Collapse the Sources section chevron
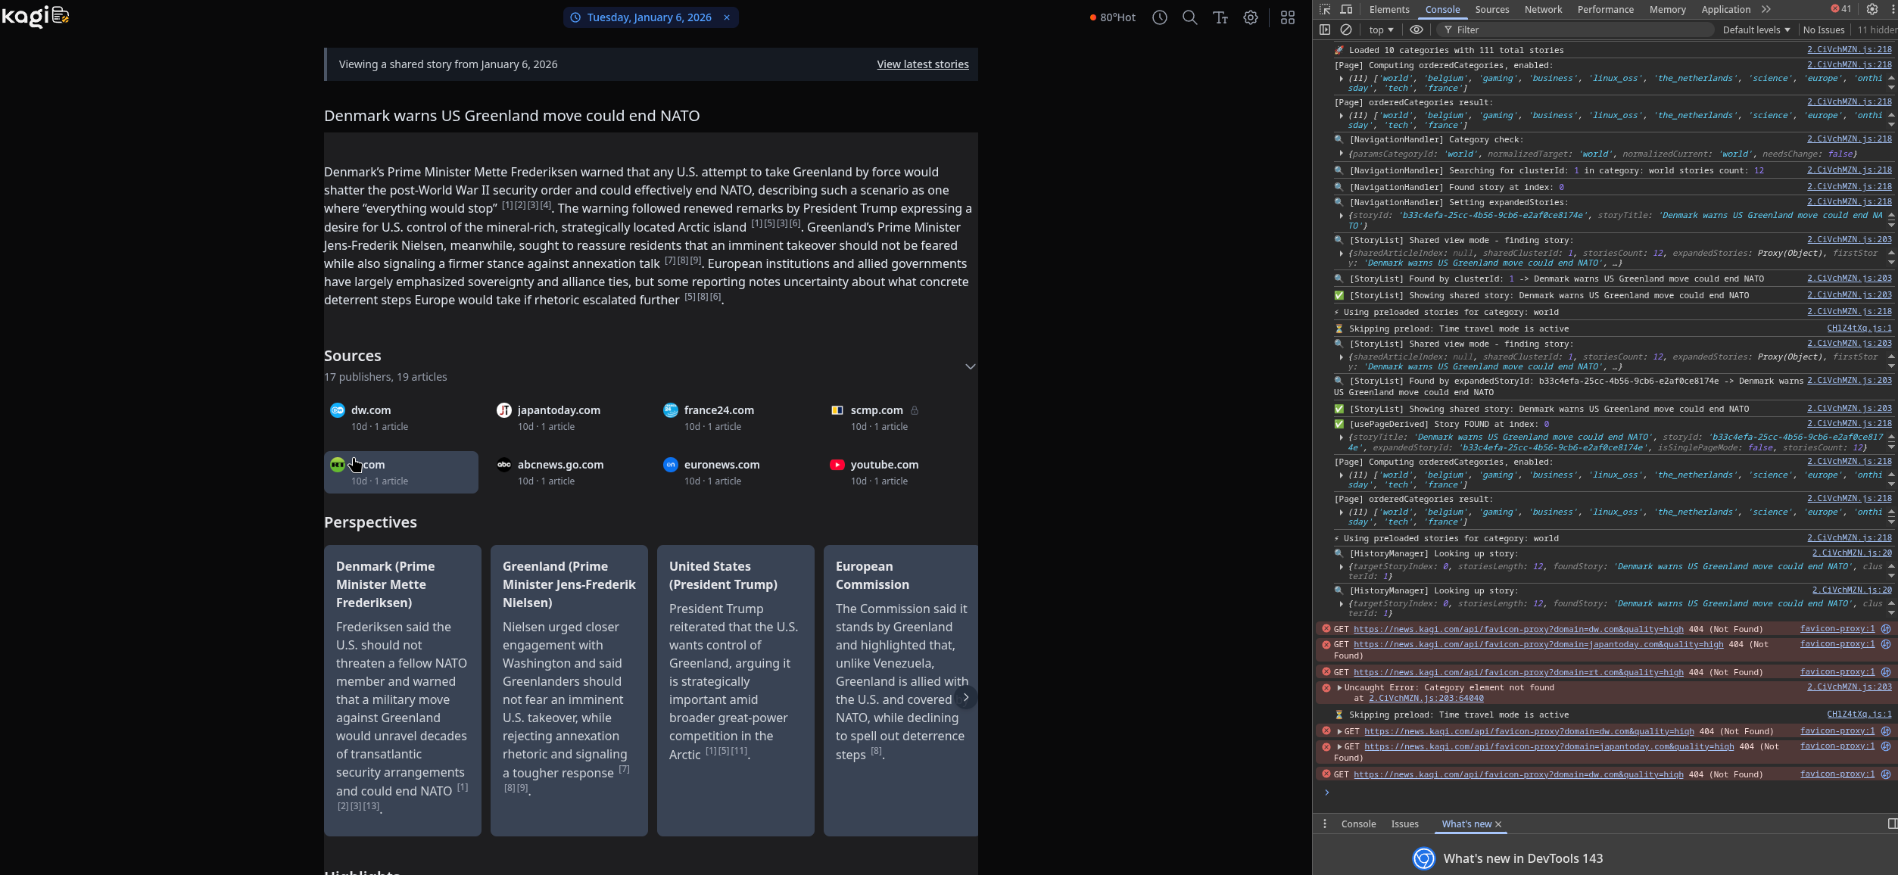Screen dimensions: 1898x875 pyautogui.click(x=970, y=366)
